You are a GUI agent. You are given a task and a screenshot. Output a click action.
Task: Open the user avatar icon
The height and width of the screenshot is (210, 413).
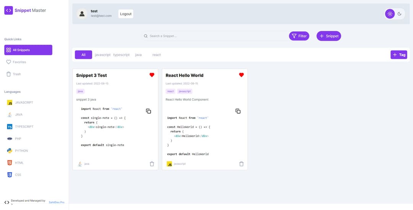coord(82,14)
